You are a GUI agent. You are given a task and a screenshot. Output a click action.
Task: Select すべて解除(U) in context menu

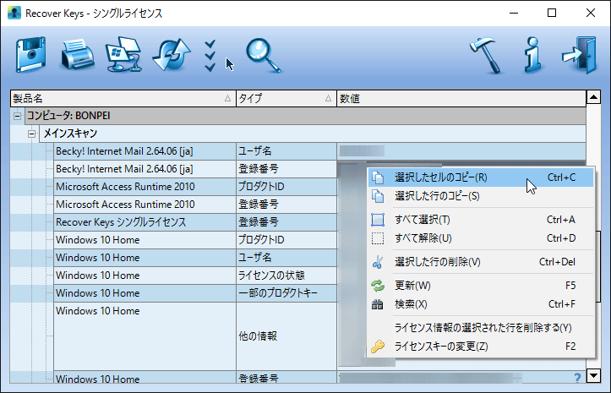[481, 238]
